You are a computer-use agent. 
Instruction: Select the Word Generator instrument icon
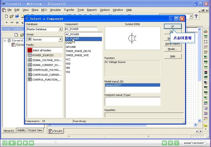pos(206,67)
